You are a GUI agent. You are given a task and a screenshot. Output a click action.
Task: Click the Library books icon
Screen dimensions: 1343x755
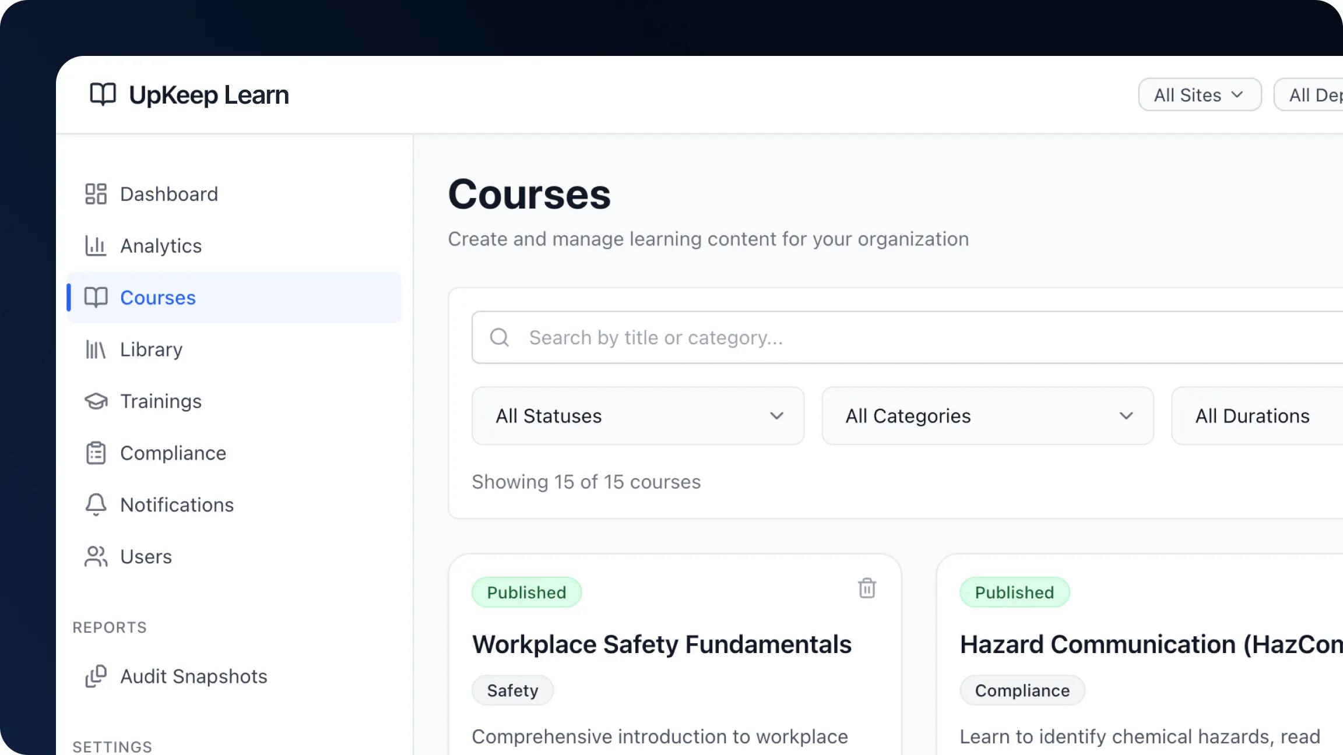click(96, 350)
